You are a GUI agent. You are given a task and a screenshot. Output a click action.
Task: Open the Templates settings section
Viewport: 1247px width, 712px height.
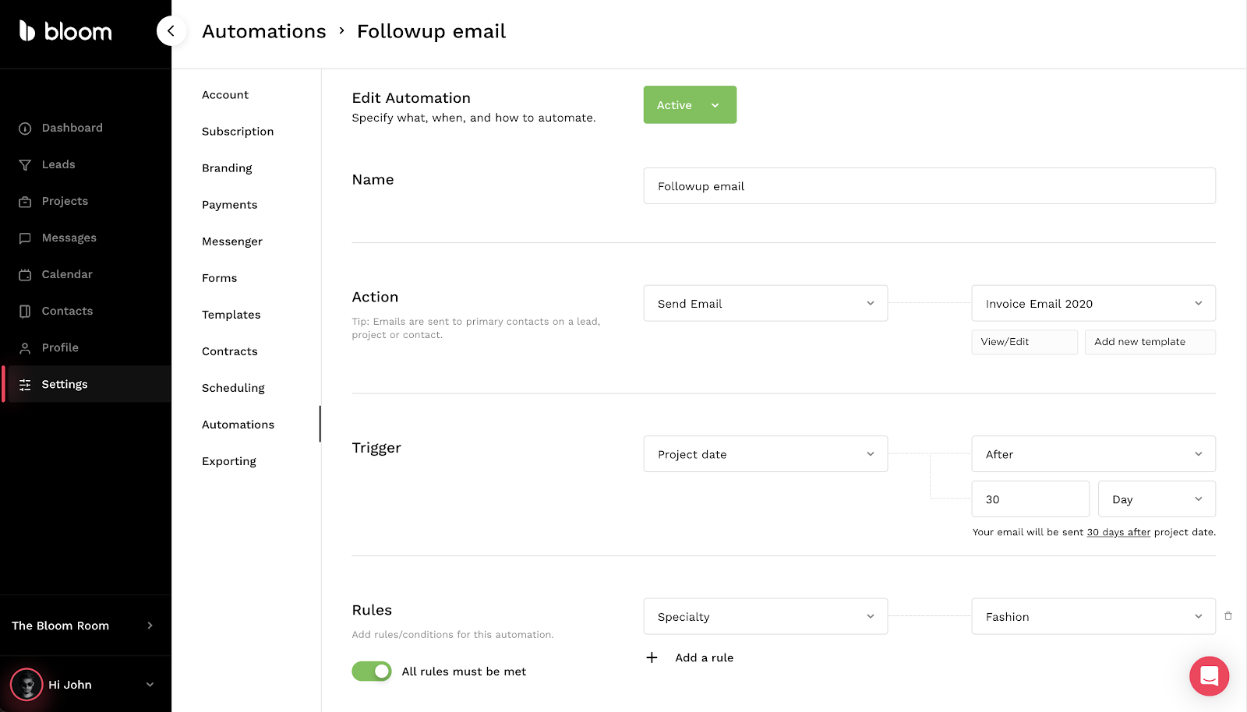pos(231,315)
